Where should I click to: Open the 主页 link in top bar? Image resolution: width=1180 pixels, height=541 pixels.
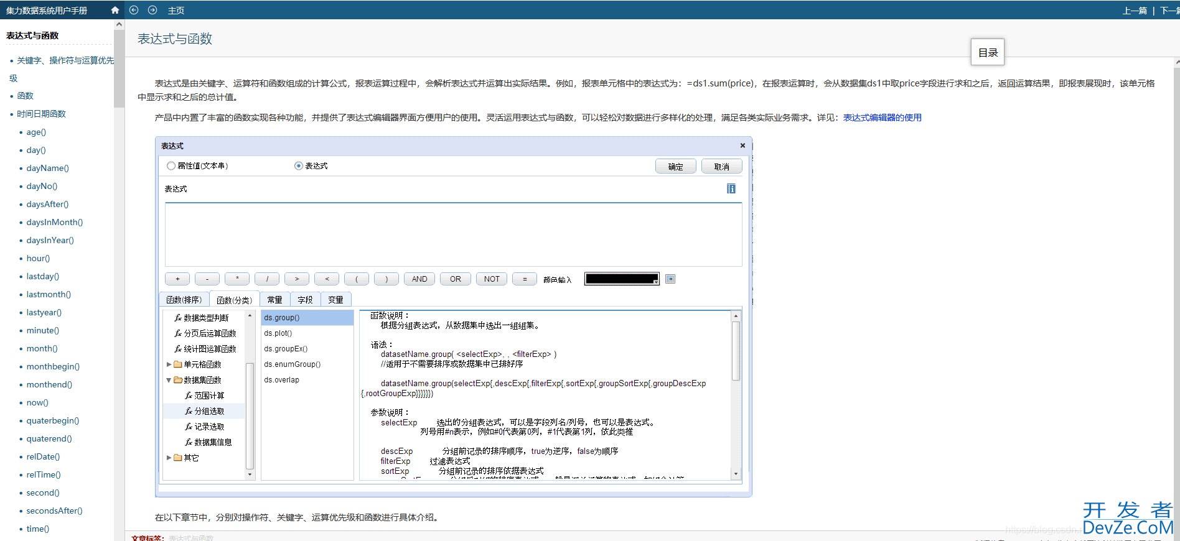pos(176,11)
